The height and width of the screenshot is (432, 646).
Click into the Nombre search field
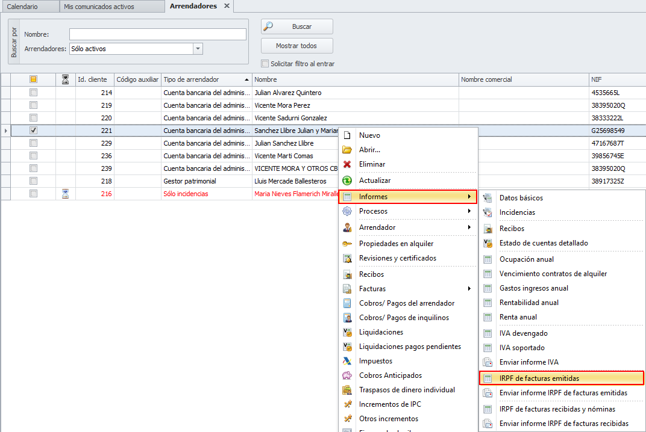(157, 34)
